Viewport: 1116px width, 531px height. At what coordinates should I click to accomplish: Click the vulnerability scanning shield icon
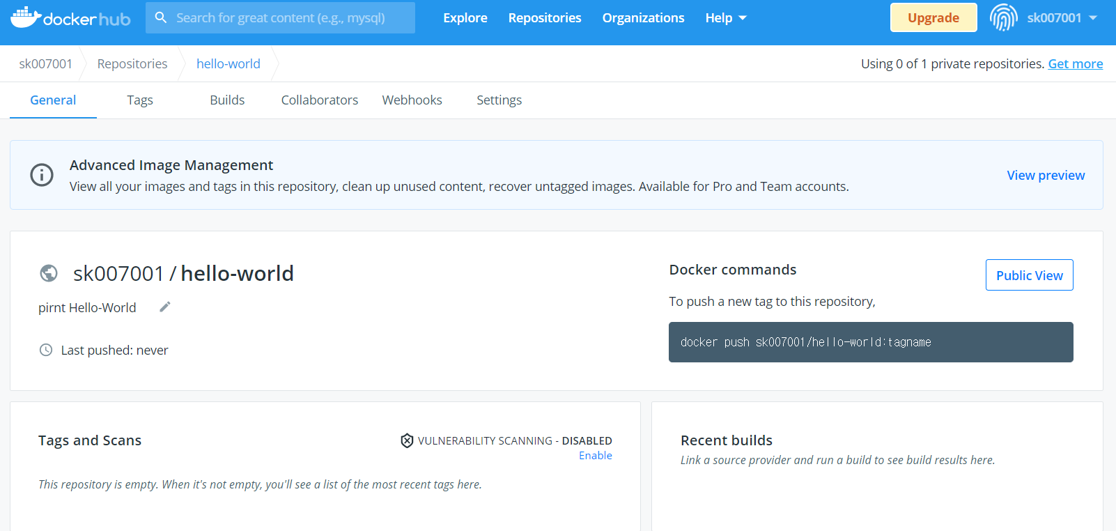pyautogui.click(x=407, y=440)
